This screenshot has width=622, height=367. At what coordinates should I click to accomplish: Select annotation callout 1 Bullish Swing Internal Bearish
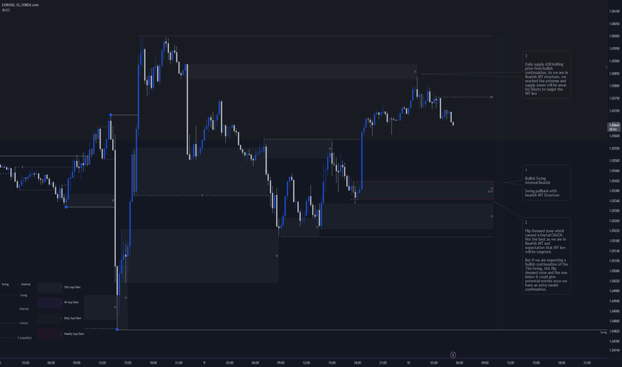coord(546,183)
